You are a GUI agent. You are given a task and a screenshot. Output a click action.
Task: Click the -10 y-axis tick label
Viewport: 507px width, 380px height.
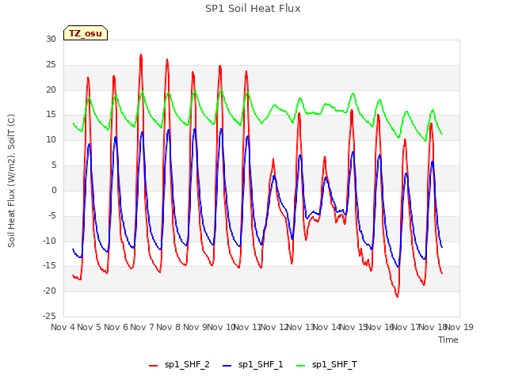[49, 241]
